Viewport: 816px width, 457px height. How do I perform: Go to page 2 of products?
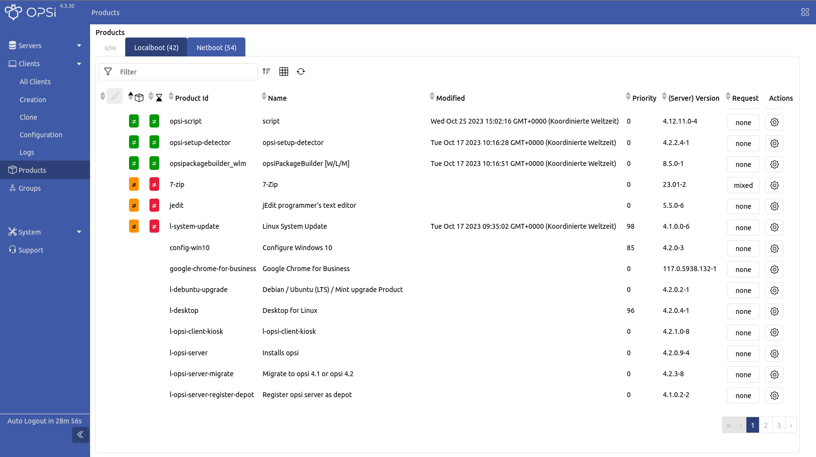pyautogui.click(x=765, y=425)
